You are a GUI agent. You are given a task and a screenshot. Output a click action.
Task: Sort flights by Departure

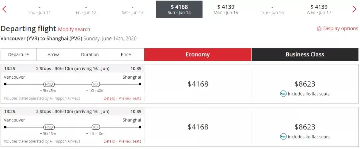pos(18,54)
